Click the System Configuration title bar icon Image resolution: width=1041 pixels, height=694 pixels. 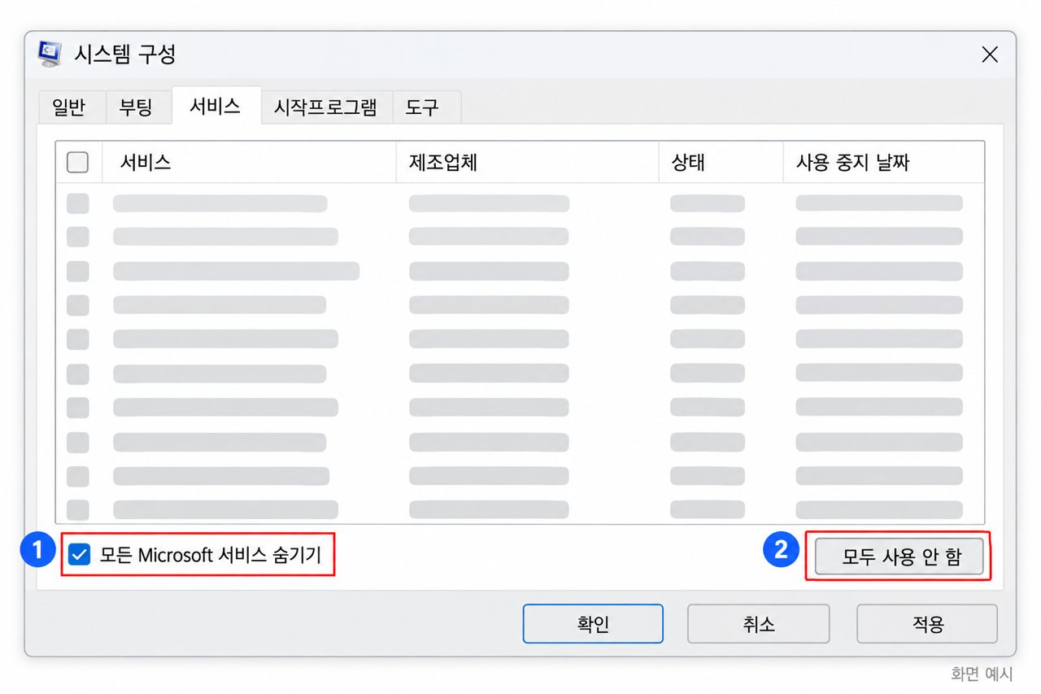[x=50, y=55]
